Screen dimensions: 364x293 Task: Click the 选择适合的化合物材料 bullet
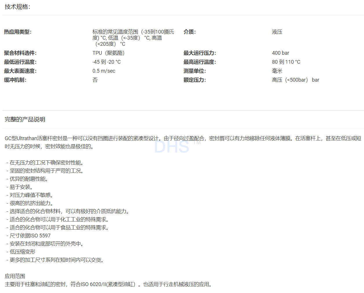[68, 211]
